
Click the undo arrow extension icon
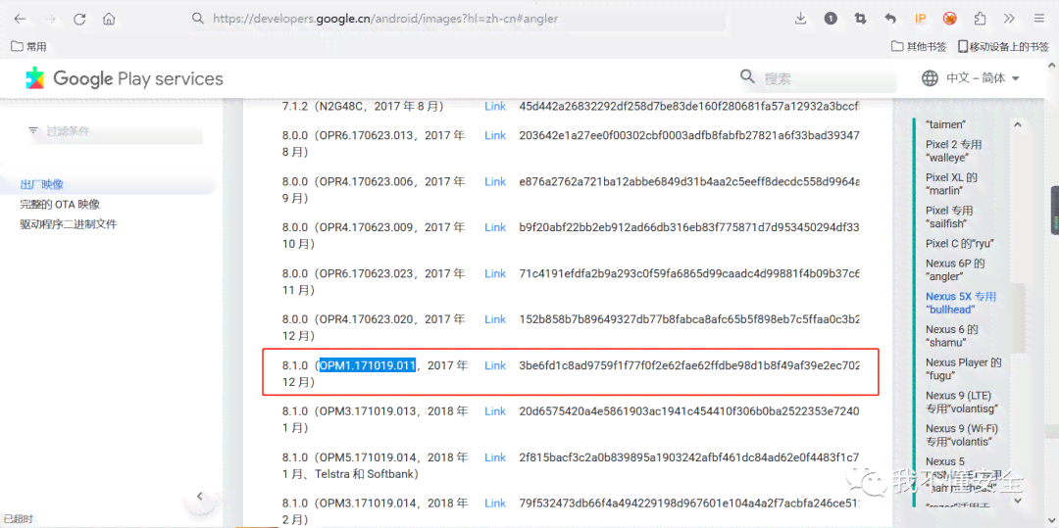890,19
